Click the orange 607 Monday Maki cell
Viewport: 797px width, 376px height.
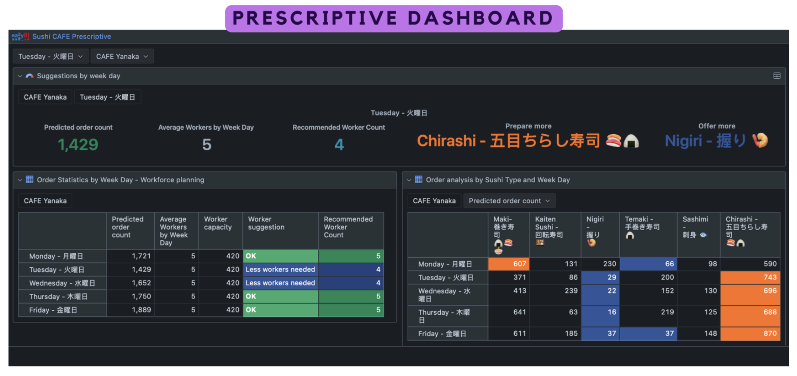509,264
